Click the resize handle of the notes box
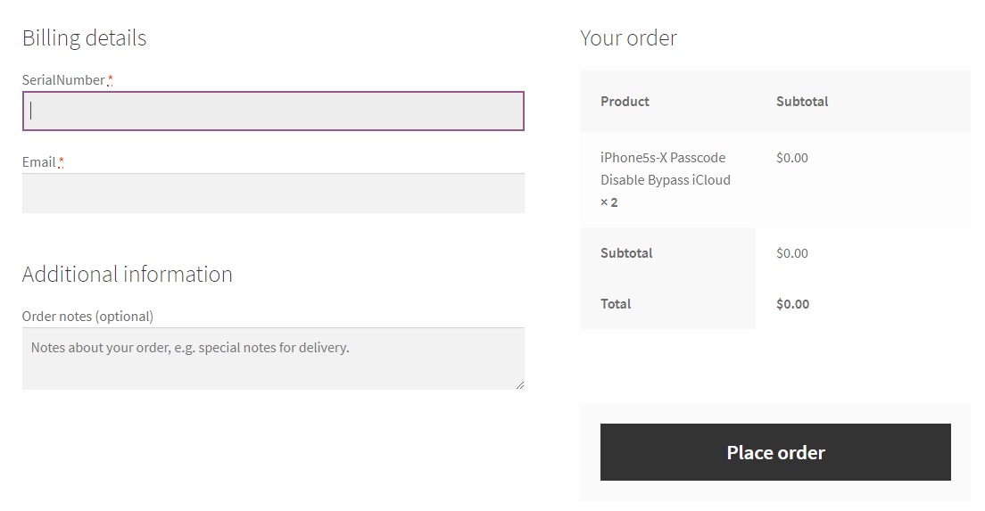 519,385
